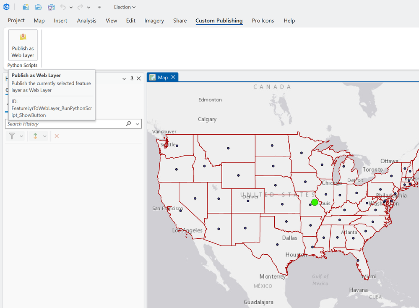
Task: Open the Analysis ribbon tab
Action: pos(86,21)
